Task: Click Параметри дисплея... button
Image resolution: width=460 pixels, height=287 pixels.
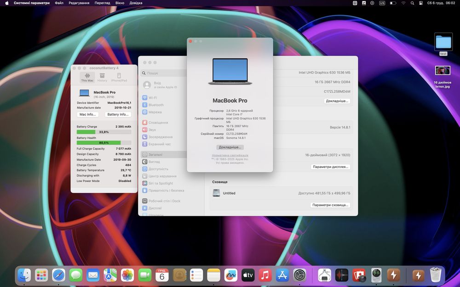Action: (330, 167)
